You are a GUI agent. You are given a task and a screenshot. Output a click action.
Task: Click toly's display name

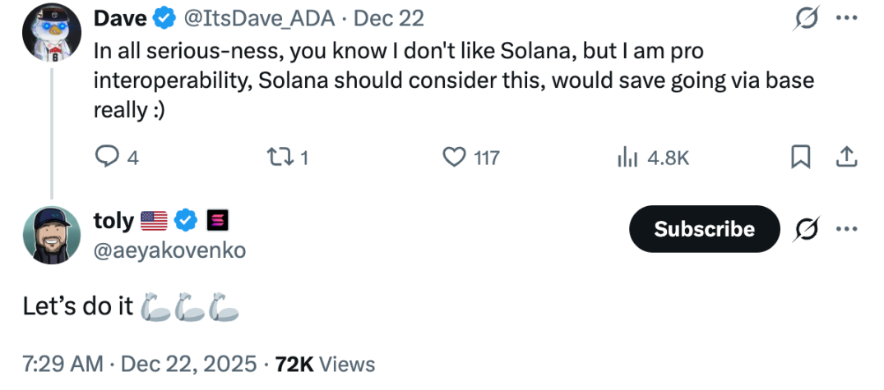click(x=114, y=220)
